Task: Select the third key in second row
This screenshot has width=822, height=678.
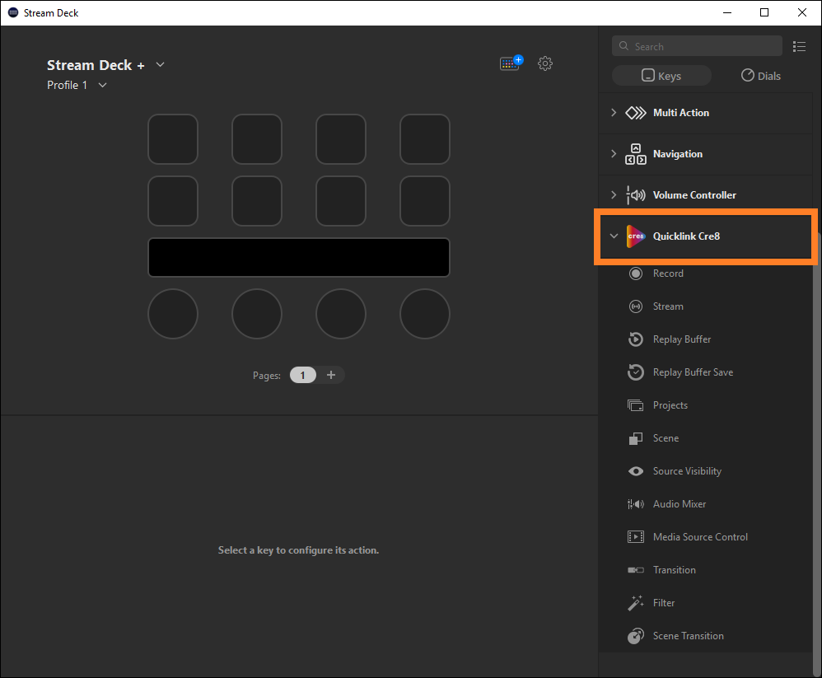Action: tap(341, 201)
